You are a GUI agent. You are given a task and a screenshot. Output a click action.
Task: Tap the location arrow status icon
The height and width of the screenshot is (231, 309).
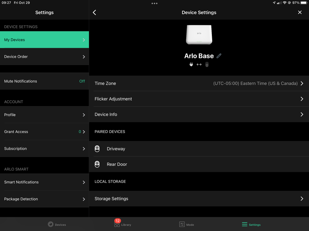point(274,3)
